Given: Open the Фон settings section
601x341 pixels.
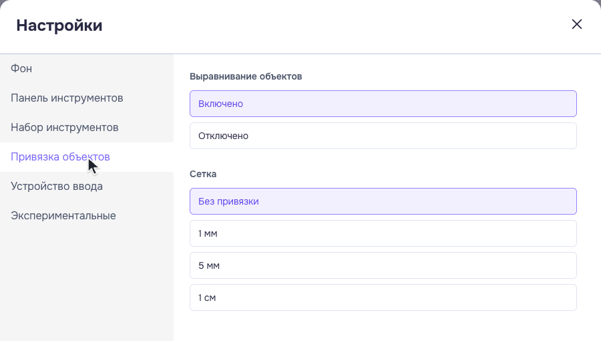Looking at the screenshot, I should pyautogui.click(x=87, y=69).
